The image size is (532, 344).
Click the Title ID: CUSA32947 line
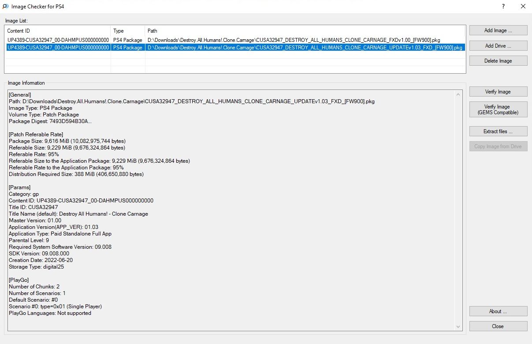click(x=33, y=207)
